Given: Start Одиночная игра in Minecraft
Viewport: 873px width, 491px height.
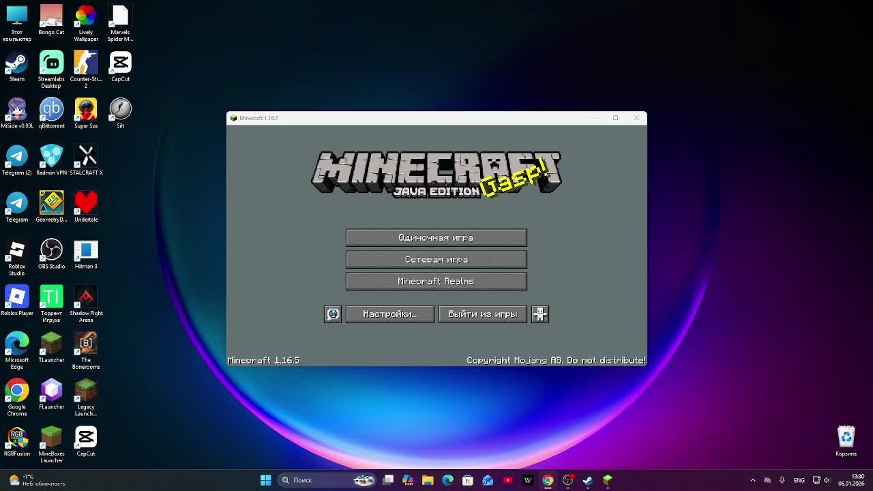Looking at the screenshot, I should click(436, 237).
